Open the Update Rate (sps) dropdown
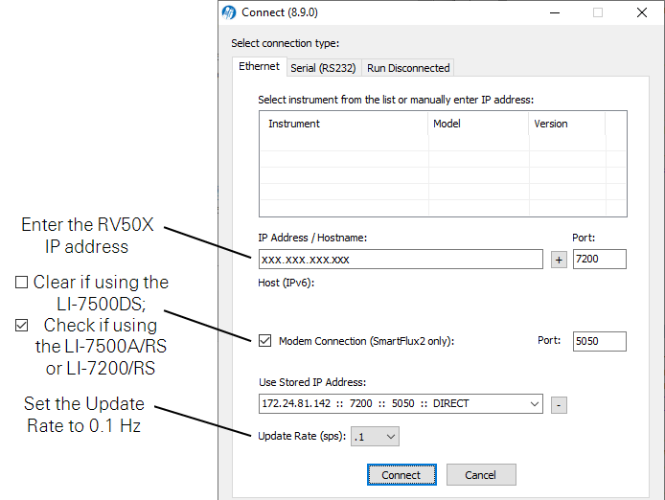The width and height of the screenshot is (665, 500). pyautogui.click(x=375, y=437)
